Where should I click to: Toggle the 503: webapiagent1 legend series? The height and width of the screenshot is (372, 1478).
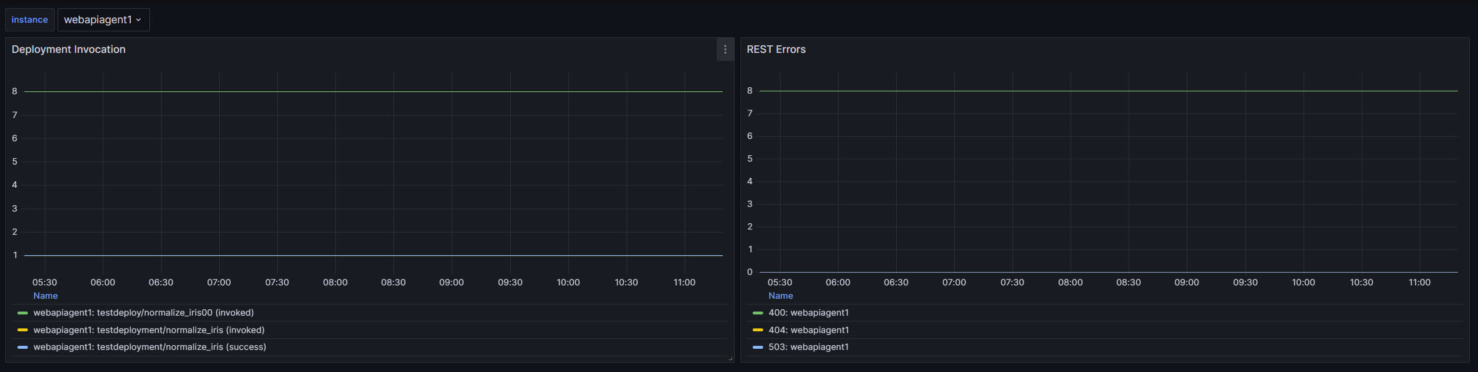[x=808, y=347]
